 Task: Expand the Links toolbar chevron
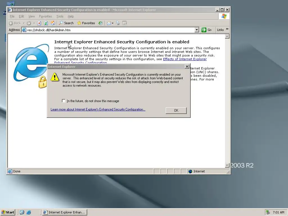click(227, 29)
